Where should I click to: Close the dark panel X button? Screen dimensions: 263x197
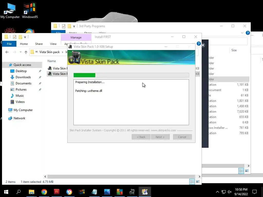[x=203, y=45]
